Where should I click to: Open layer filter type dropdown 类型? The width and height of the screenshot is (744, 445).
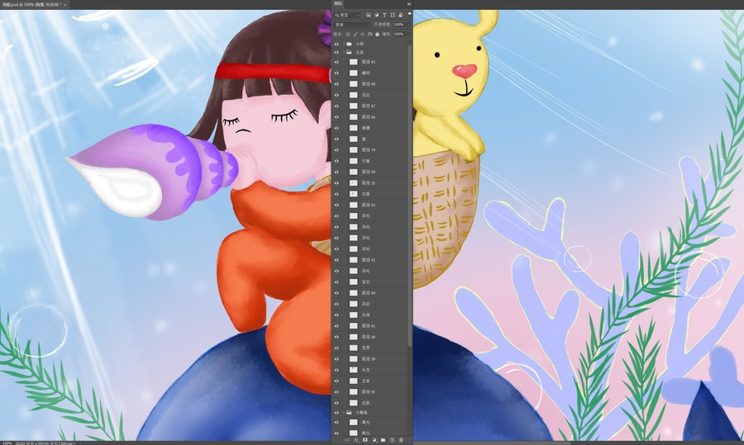tap(347, 15)
